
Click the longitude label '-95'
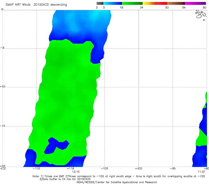[173, 168]
